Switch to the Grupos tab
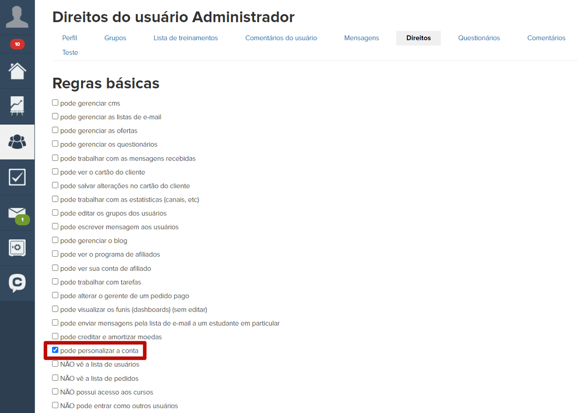This screenshot has width=578, height=413. click(x=115, y=38)
